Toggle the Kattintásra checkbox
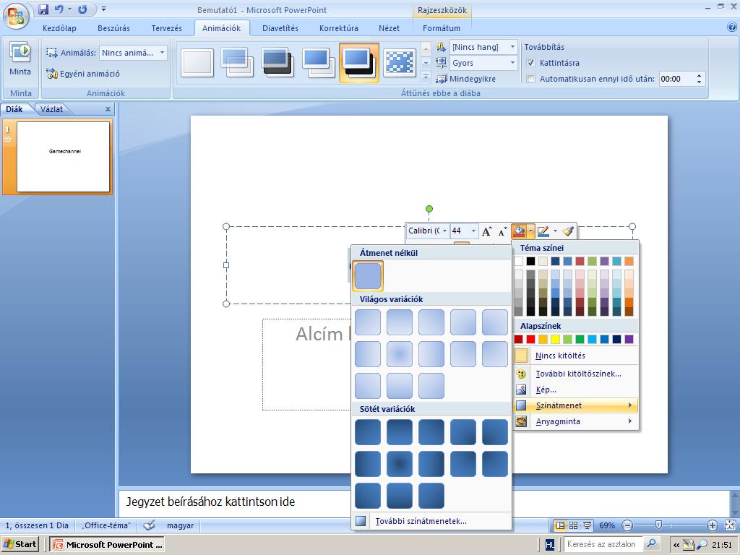The height and width of the screenshot is (555, 740). pyautogui.click(x=531, y=63)
